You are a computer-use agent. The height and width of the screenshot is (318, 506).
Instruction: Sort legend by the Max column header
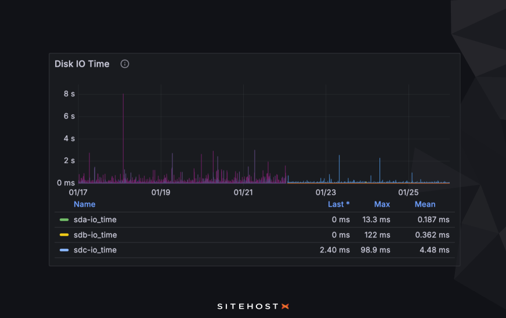click(x=382, y=204)
